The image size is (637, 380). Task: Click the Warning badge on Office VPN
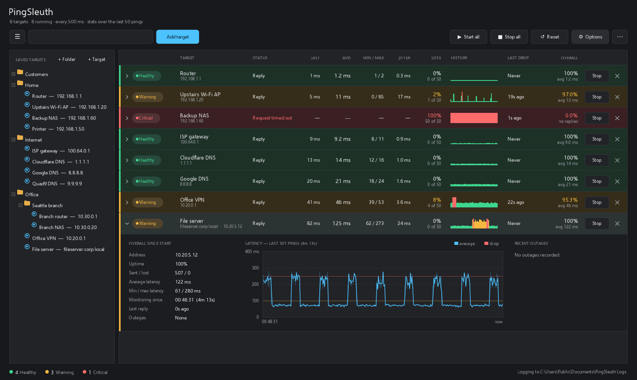click(148, 202)
